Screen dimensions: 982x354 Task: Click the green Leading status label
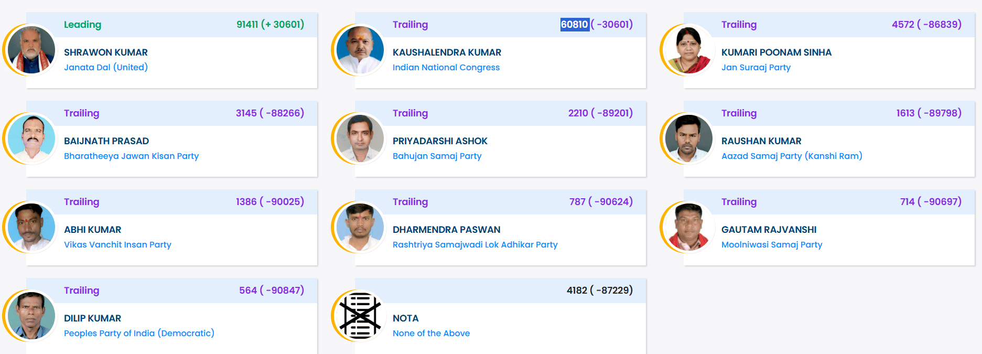tap(82, 25)
